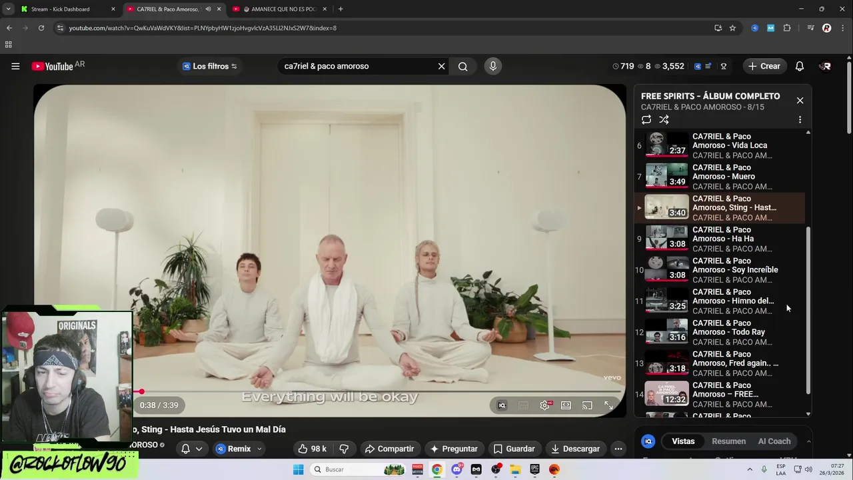Click the vidIQ icon in player controls
The height and width of the screenshot is (480, 853).
coord(502,405)
